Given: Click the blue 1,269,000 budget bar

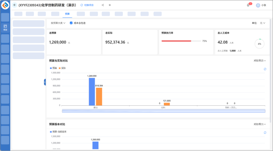Looking at the screenshot, I should 92,92.
